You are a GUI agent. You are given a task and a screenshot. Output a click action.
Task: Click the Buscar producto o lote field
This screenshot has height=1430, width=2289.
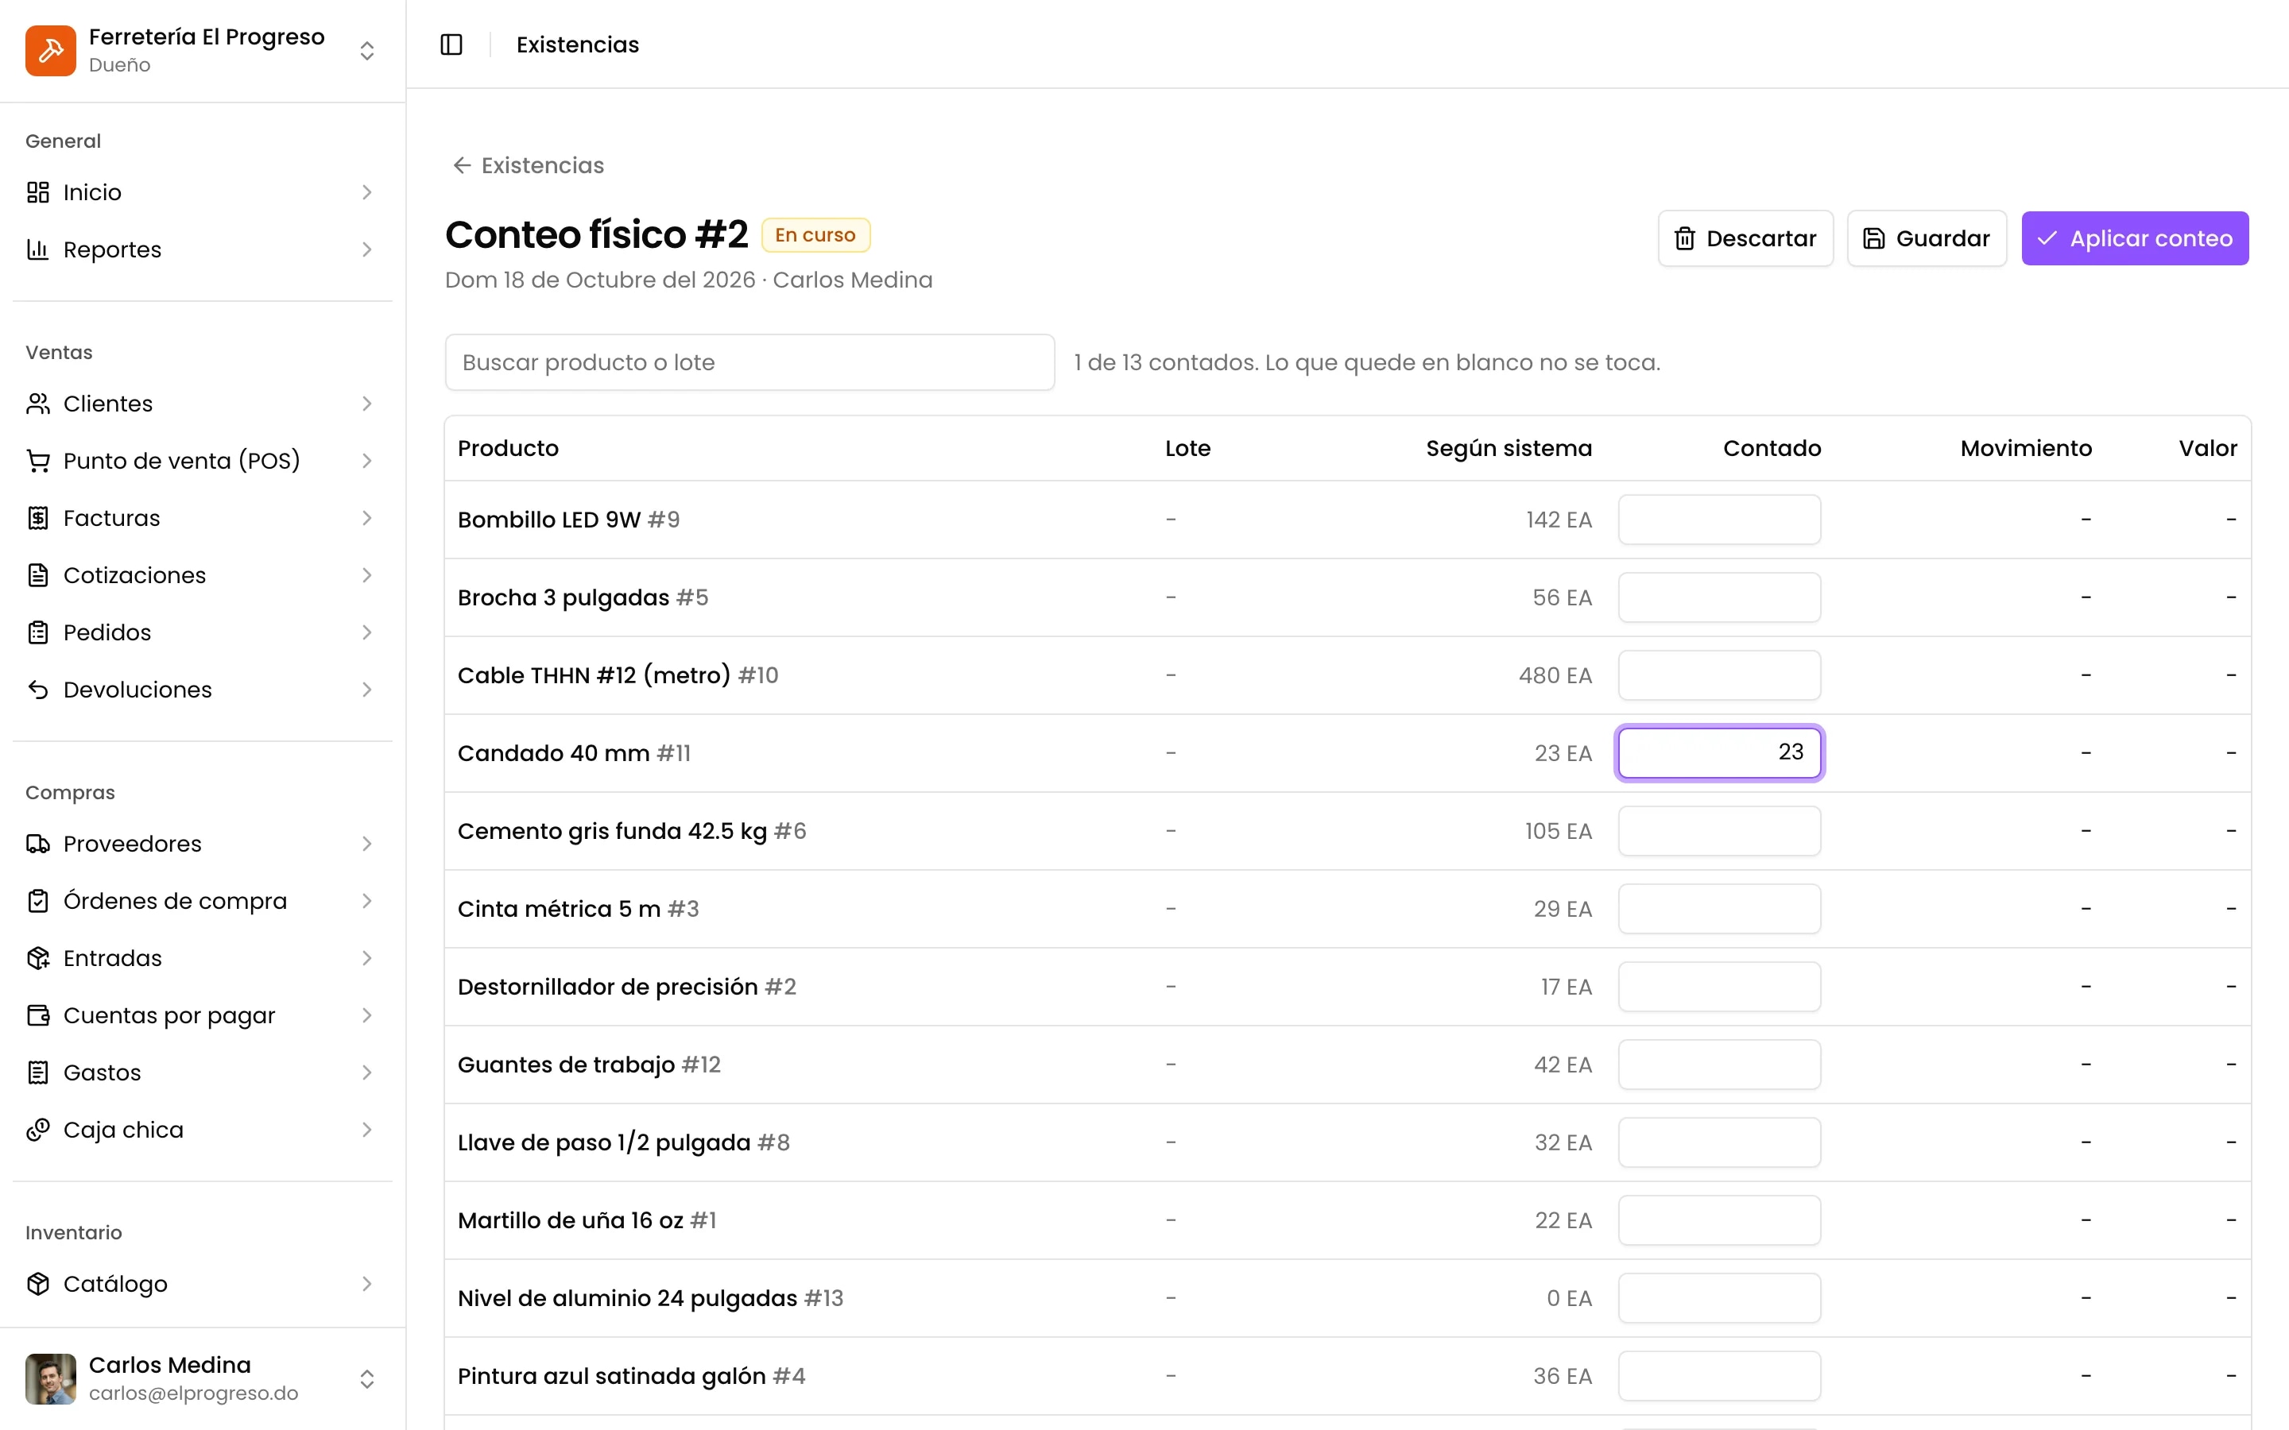[749, 362]
